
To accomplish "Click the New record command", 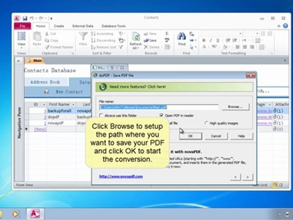I will [x=150, y=34].
